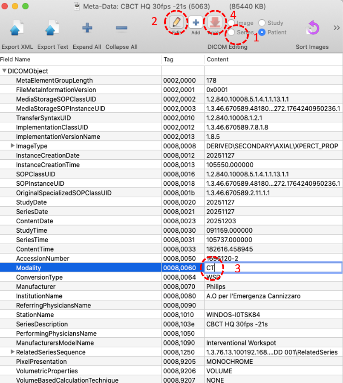Click the Field Name column header

point(15,59)
